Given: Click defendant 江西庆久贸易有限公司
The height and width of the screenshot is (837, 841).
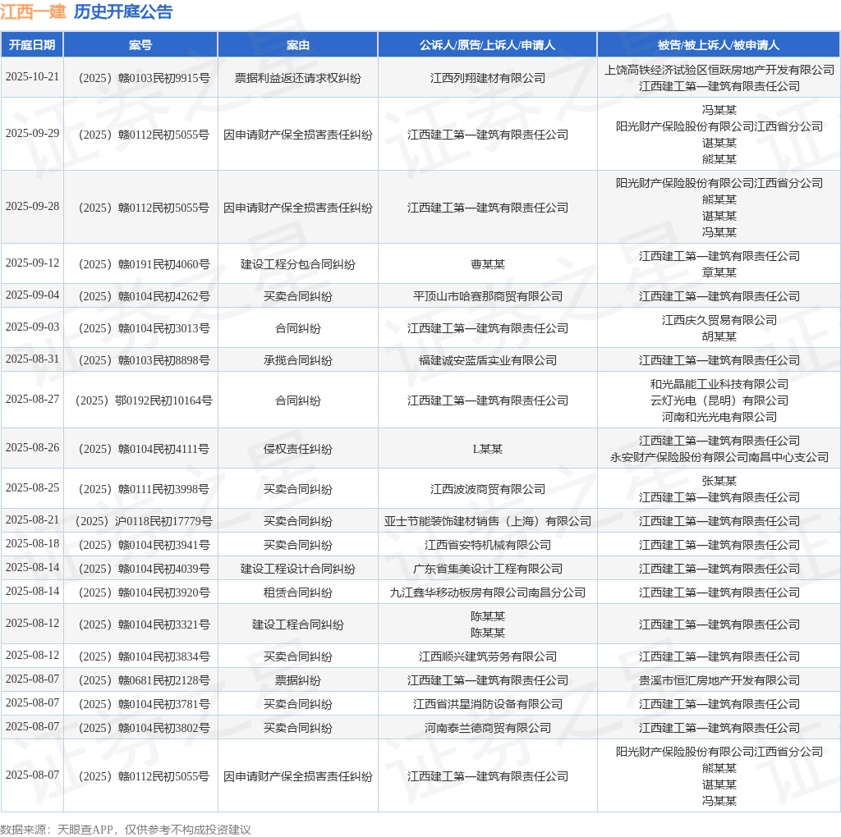Looking at the screenshot, I should tap(719, 320).
